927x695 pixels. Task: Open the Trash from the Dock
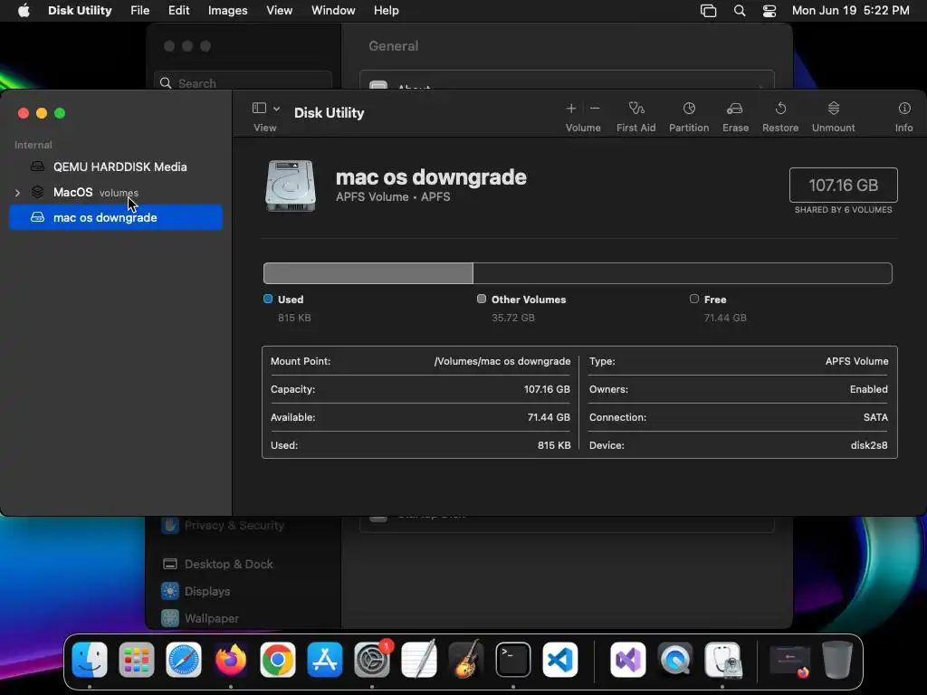(837, 660)
